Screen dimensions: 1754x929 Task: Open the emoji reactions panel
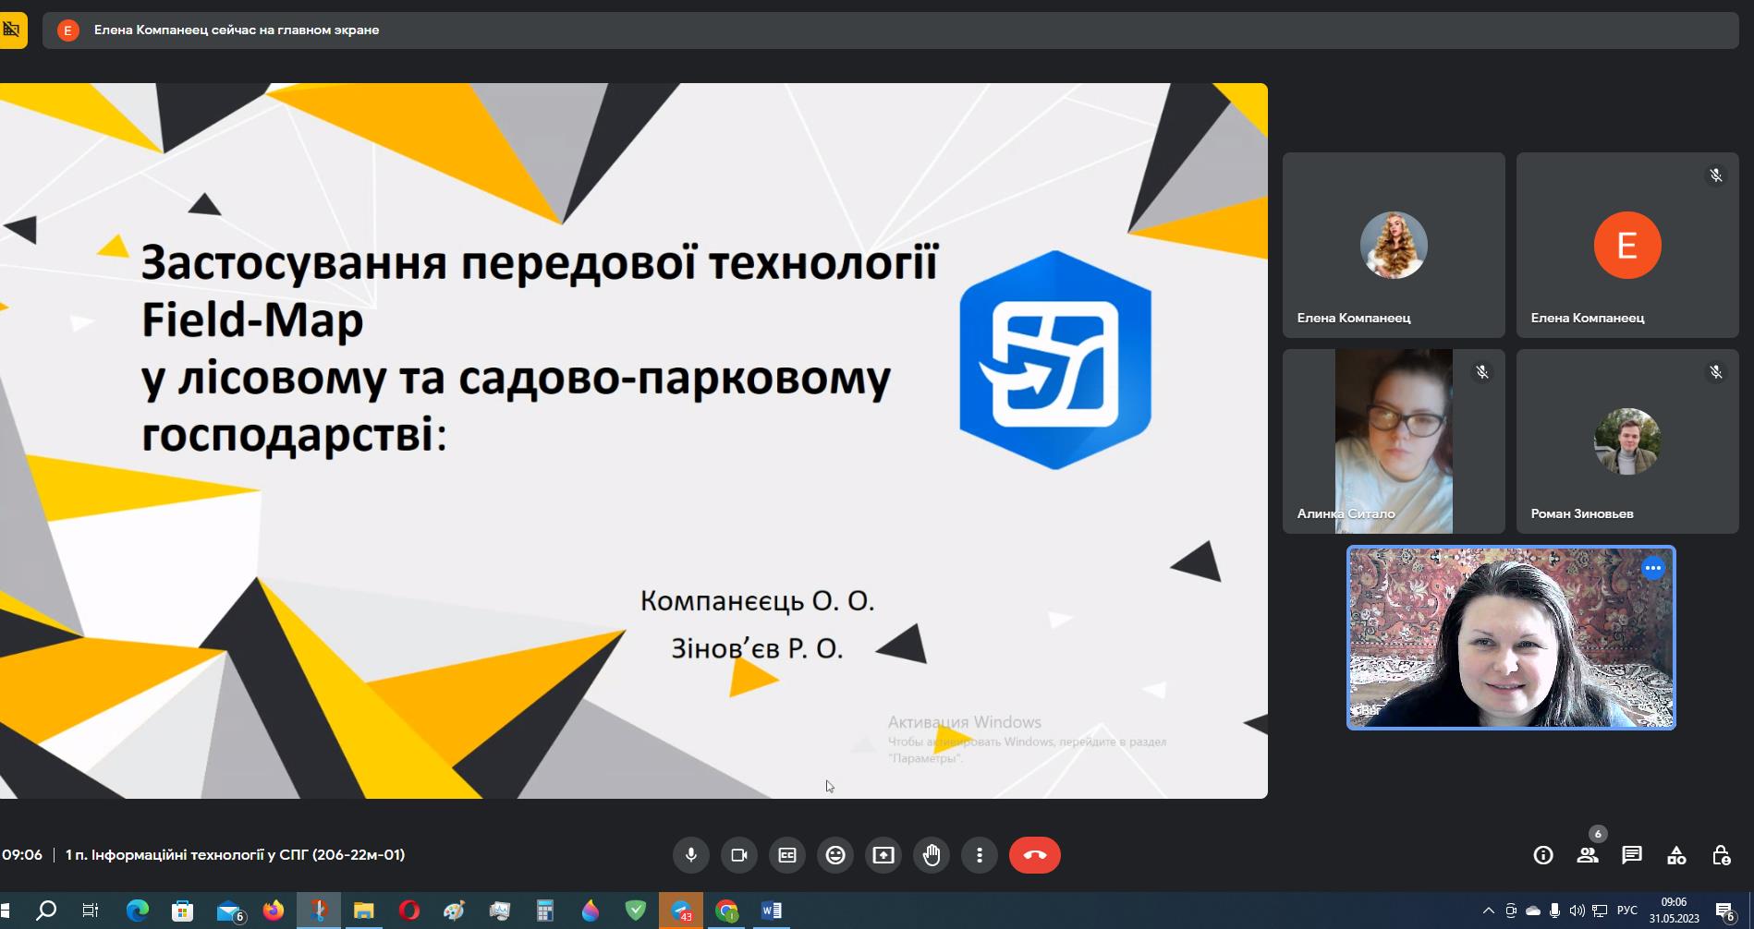point(835,855)
